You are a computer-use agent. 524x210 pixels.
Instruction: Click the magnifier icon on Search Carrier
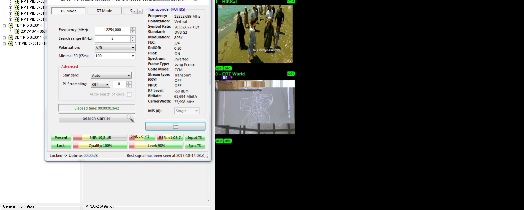click(130, 118)
